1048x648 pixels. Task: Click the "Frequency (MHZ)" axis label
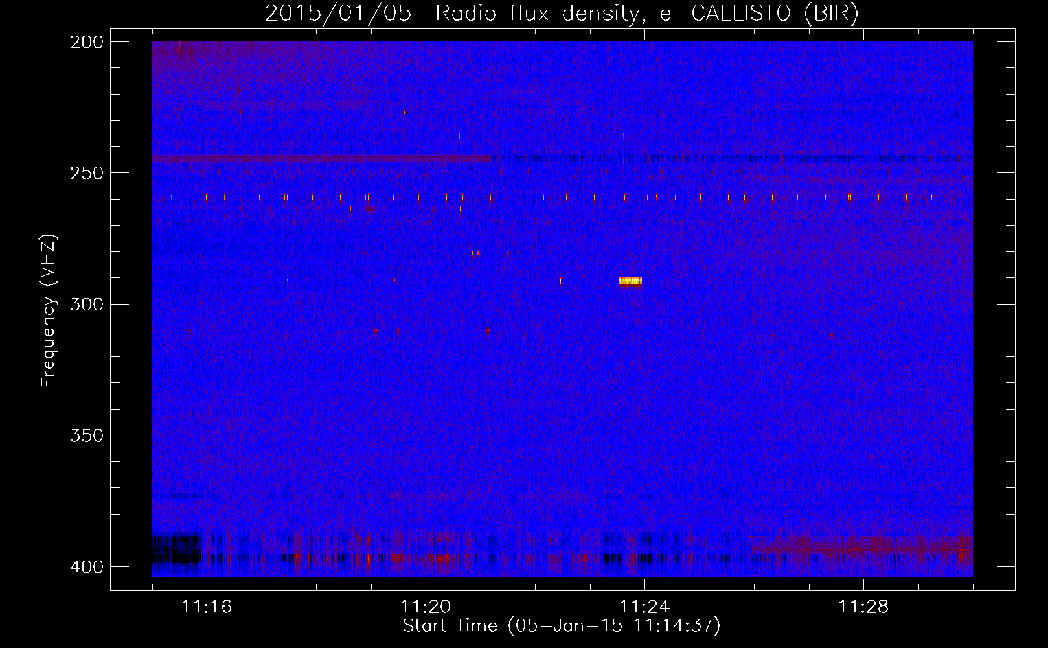point(49,311)
